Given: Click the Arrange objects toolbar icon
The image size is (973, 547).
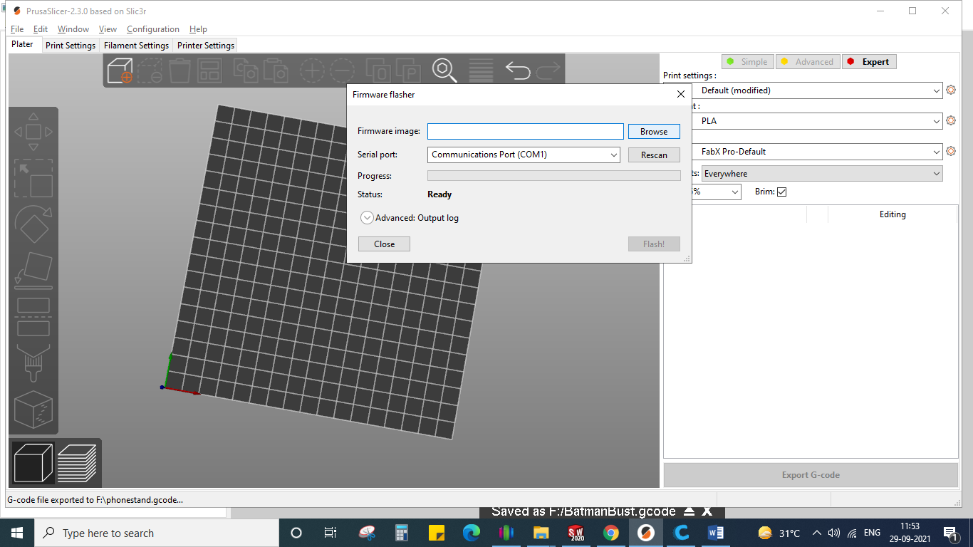Looking at the screenshot, I should (x=209, y=71).
